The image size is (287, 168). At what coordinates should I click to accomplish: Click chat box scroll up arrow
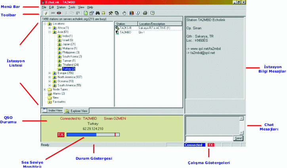coord(241,118)
